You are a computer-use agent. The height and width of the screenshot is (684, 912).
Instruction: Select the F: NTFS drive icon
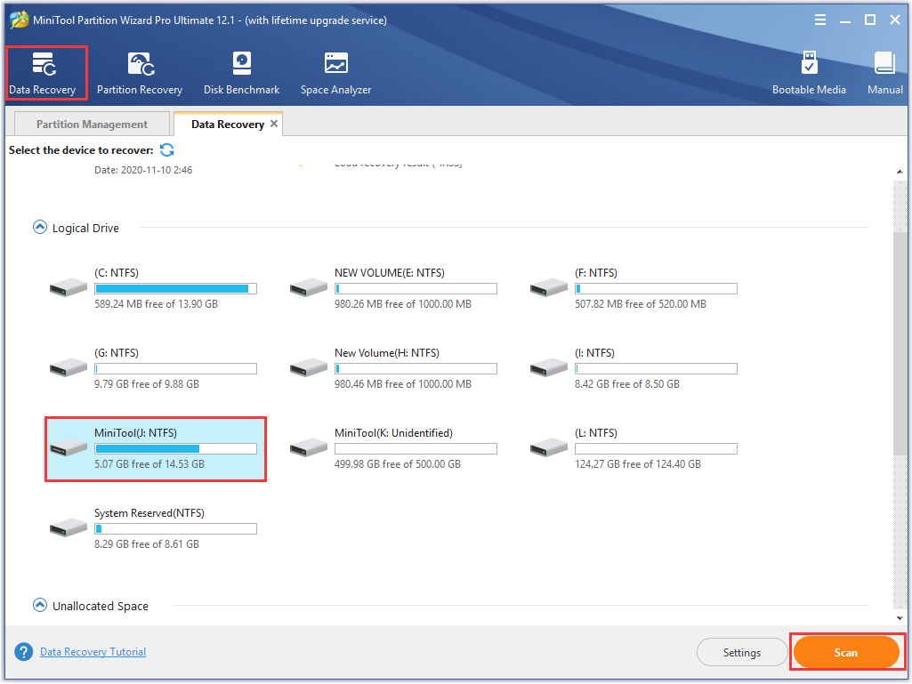coord(548,287)
